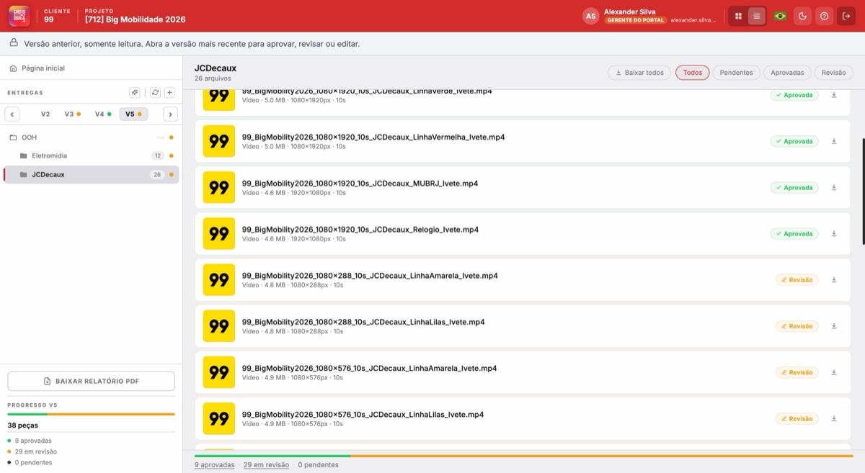Refresh the Entregas list
865x473 pixels.
coord(155,92)
